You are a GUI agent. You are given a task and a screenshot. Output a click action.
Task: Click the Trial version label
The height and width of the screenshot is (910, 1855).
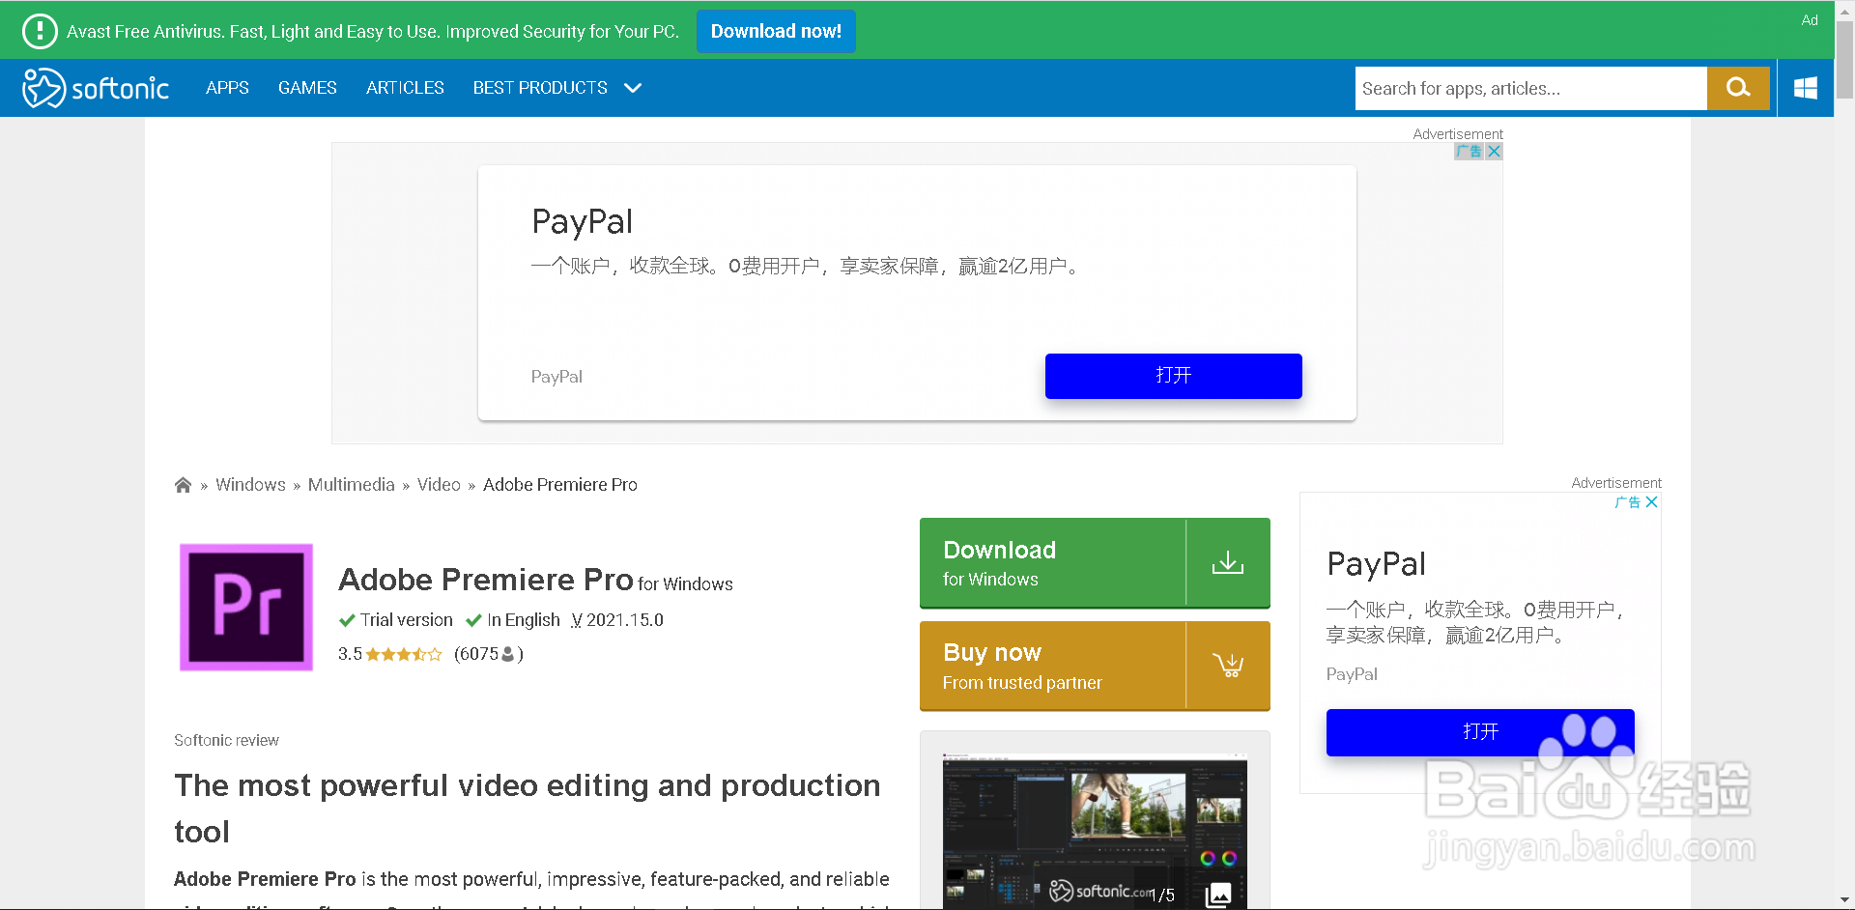406,620
